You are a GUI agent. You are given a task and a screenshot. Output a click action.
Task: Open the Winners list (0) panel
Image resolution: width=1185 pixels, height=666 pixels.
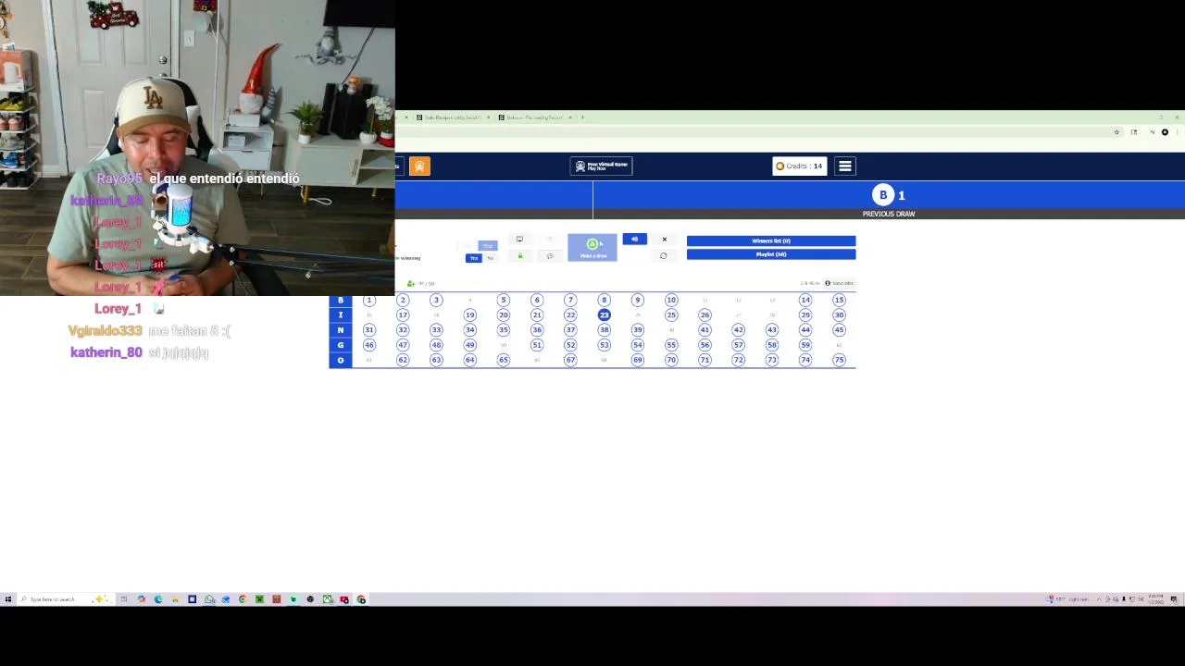[x=771, y=240]
